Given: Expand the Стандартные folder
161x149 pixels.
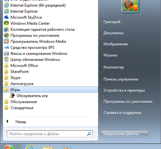Looking at the screenshot, I should [x=51, y=108].
